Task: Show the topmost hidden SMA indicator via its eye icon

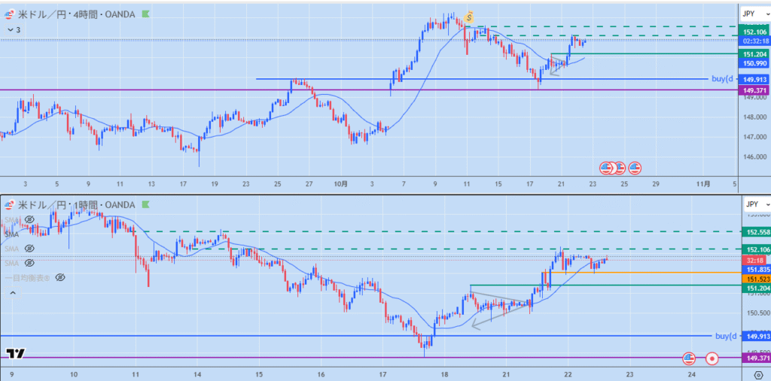Action: [x=29, y=219]
